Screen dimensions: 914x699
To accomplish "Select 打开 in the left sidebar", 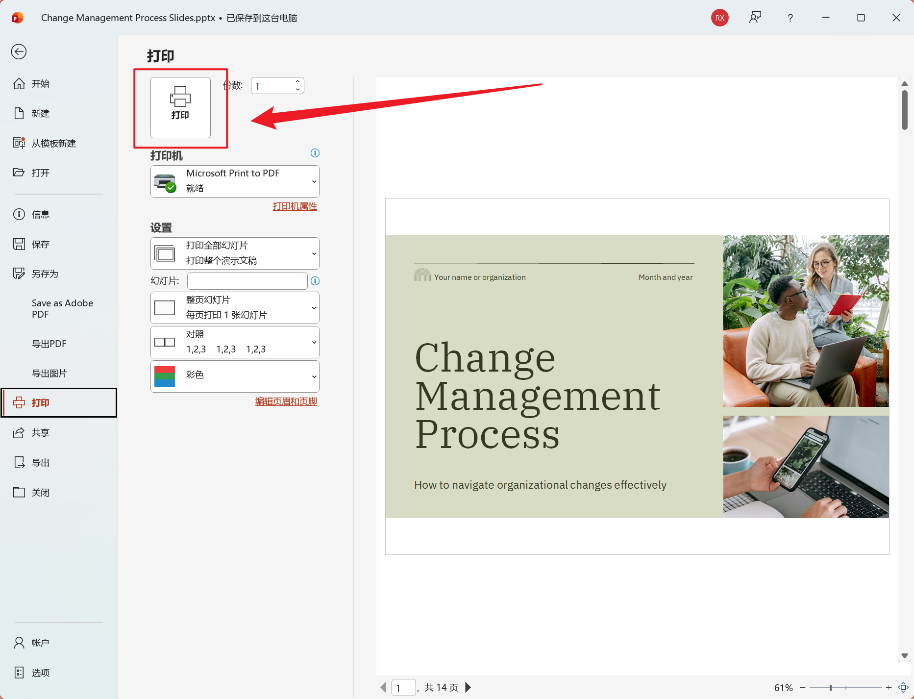I will tap(41, 173).
